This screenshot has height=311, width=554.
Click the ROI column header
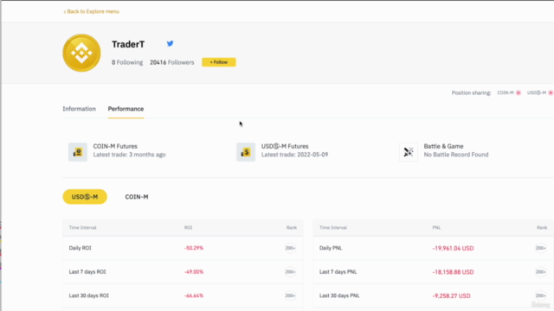point(189,227)
